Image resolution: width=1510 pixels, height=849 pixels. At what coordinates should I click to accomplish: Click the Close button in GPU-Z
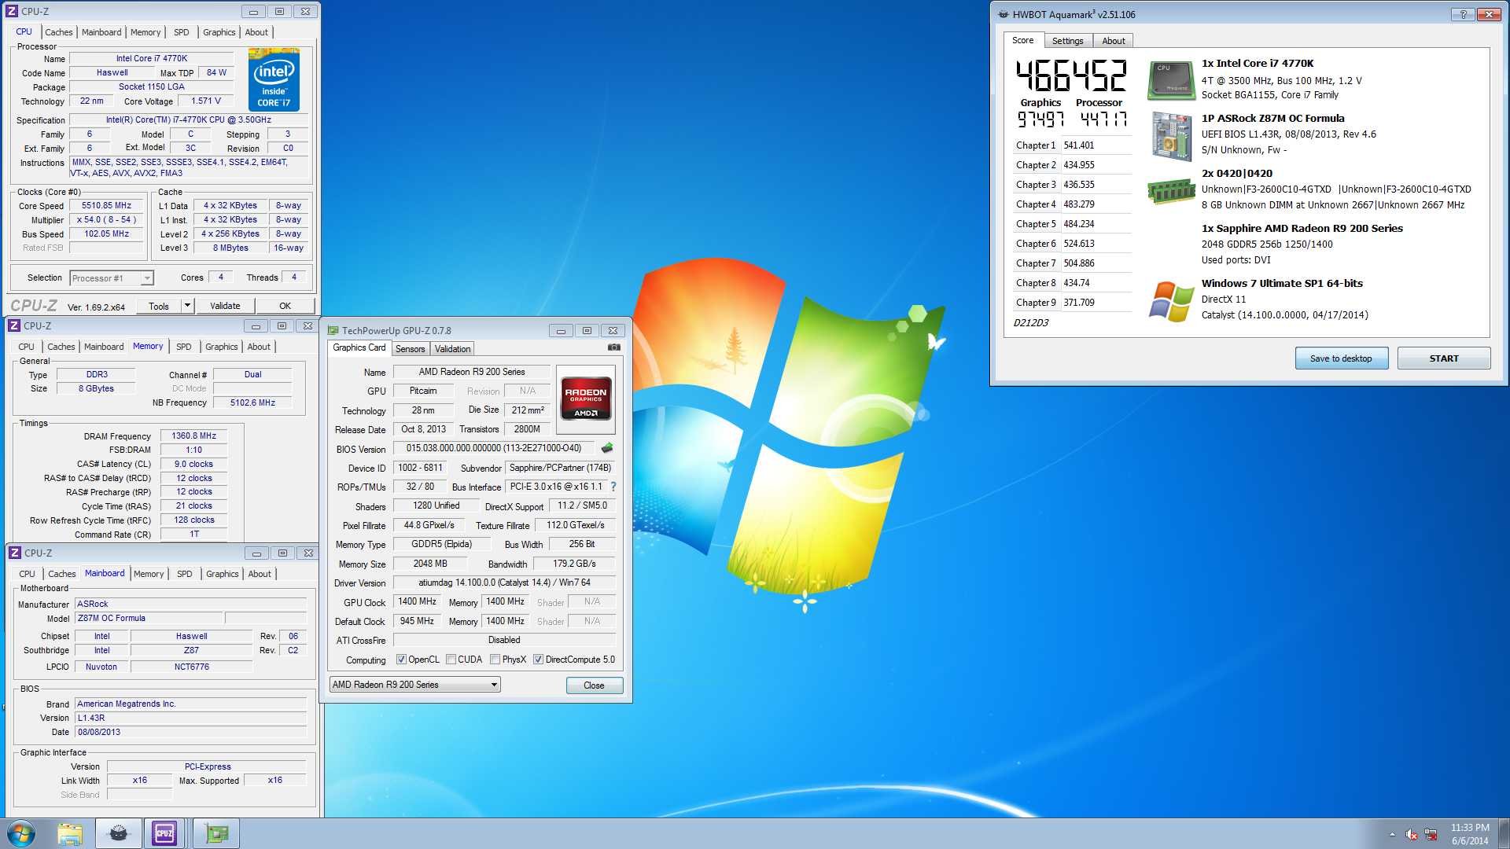(x=594, y=685)
